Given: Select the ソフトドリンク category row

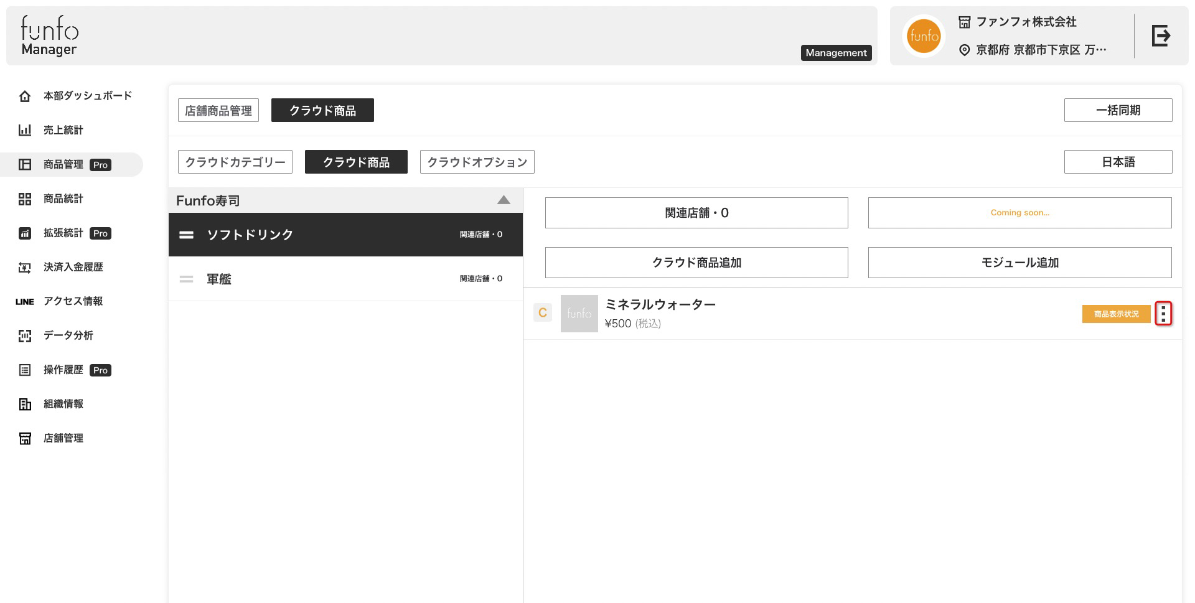Looking at the screenshot, I should [x=345, y=235].
